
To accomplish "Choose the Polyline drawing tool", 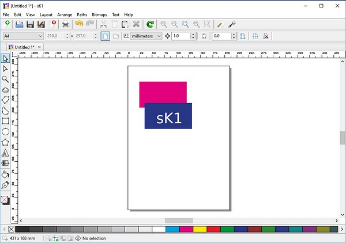I will pos(5,100).
